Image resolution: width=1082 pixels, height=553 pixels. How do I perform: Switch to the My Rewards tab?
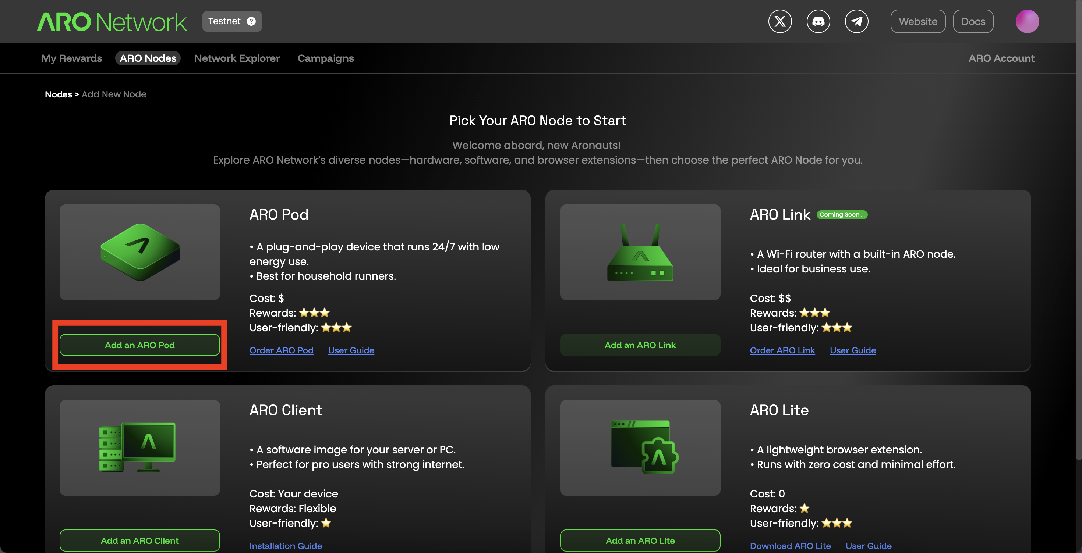tap(71, 58)
